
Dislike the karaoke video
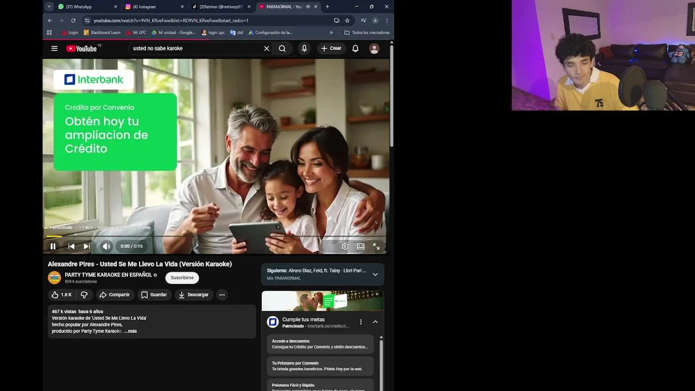84,295
